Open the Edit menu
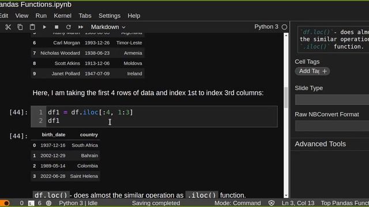This screenshot has width=369, height=207. click(x=4, y=16)
